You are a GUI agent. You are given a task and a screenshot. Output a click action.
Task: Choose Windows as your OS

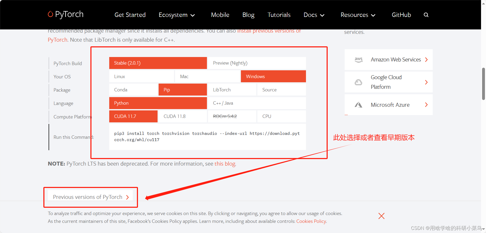click(273, 76)
